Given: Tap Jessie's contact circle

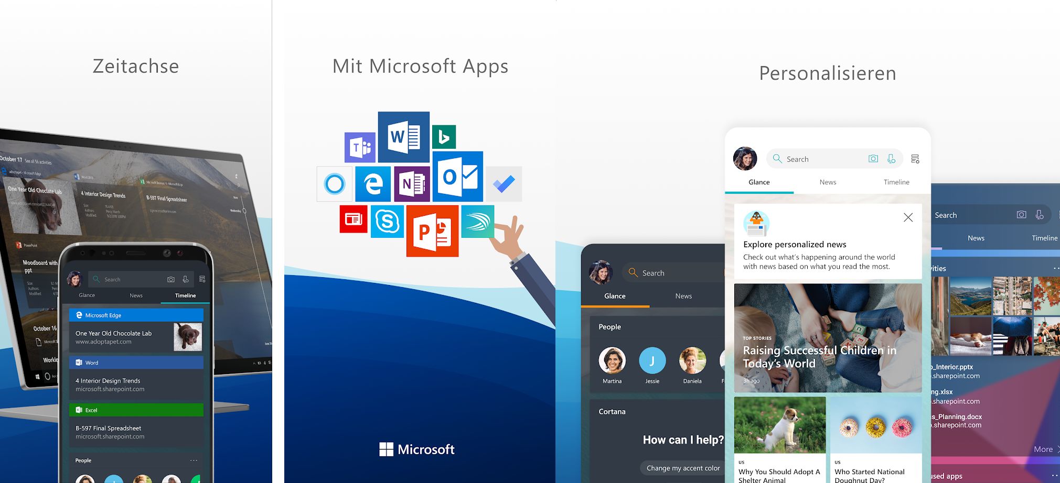Looking at the screenshot, I should [652, 360].
